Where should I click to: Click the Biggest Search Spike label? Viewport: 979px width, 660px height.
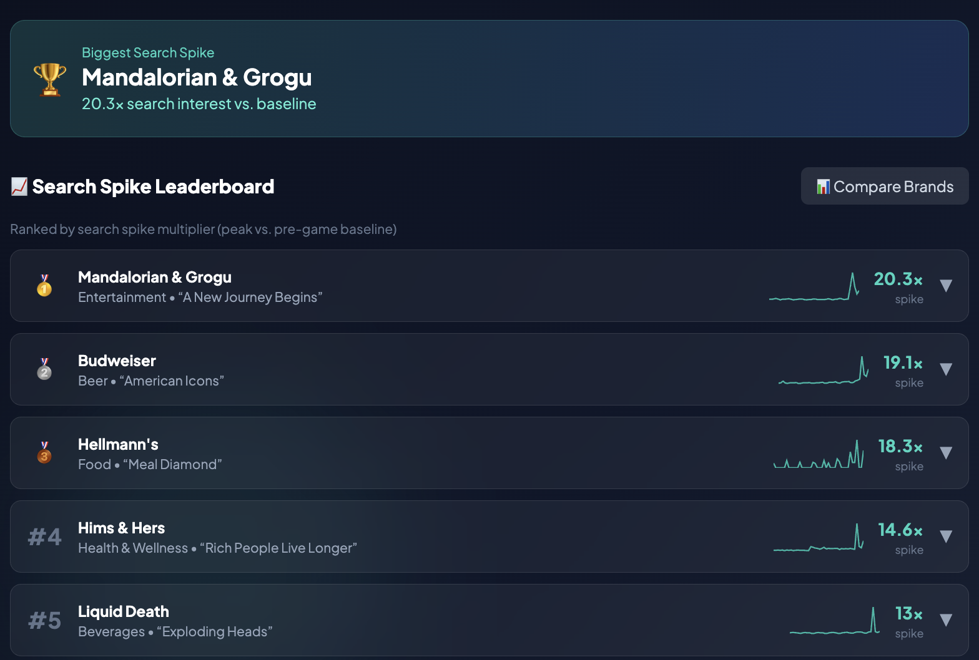[148, 52]
